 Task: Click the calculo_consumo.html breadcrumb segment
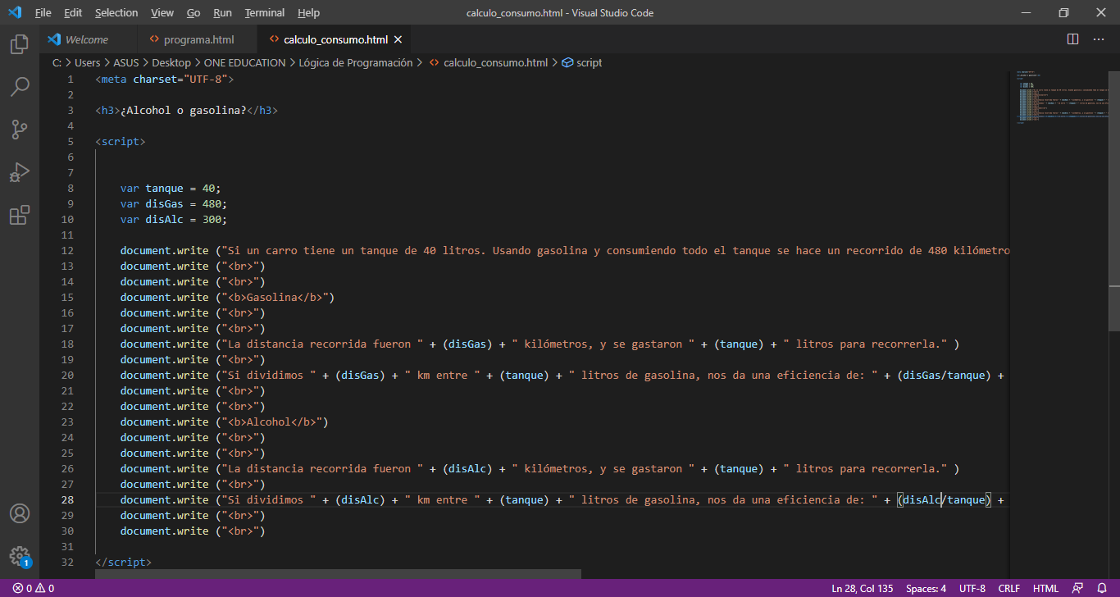click(489, 62)
